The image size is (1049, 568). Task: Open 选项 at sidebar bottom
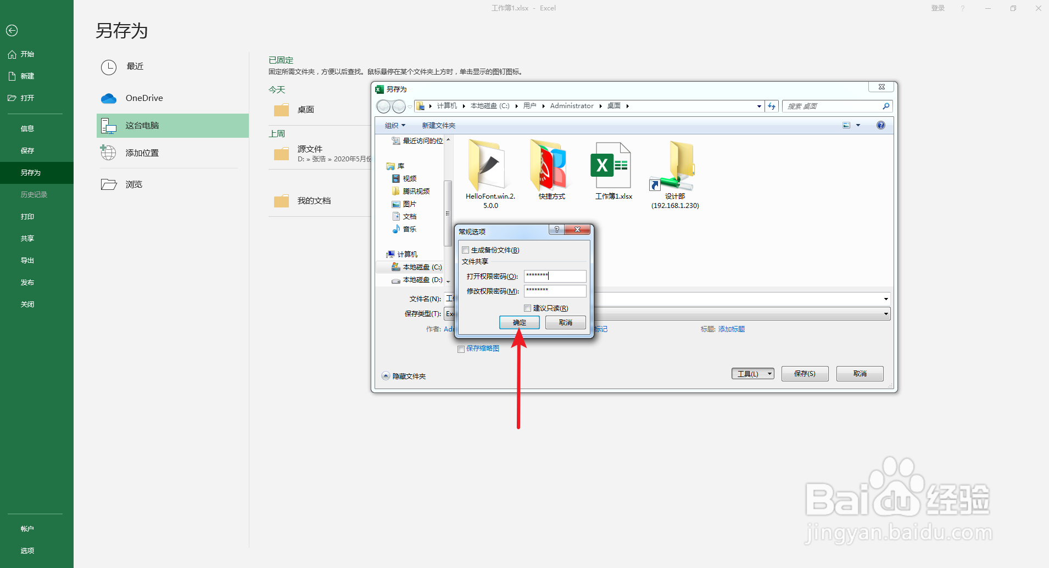(x=27, y=551)
